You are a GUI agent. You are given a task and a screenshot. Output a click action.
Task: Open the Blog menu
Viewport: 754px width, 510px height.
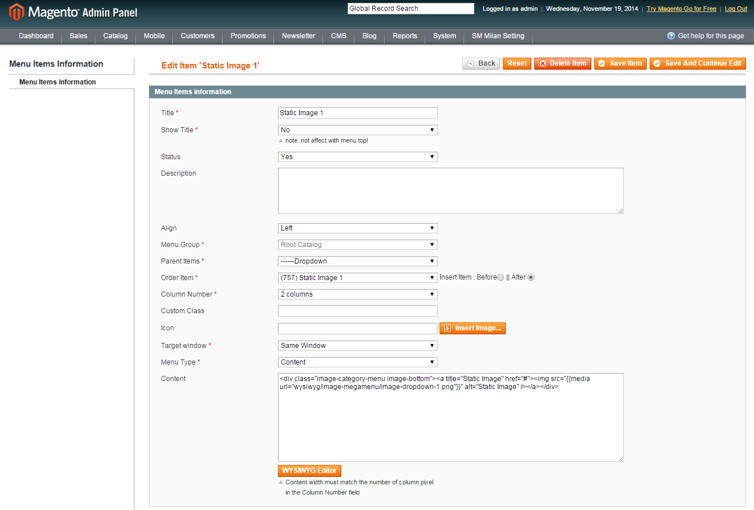[369, 36]
